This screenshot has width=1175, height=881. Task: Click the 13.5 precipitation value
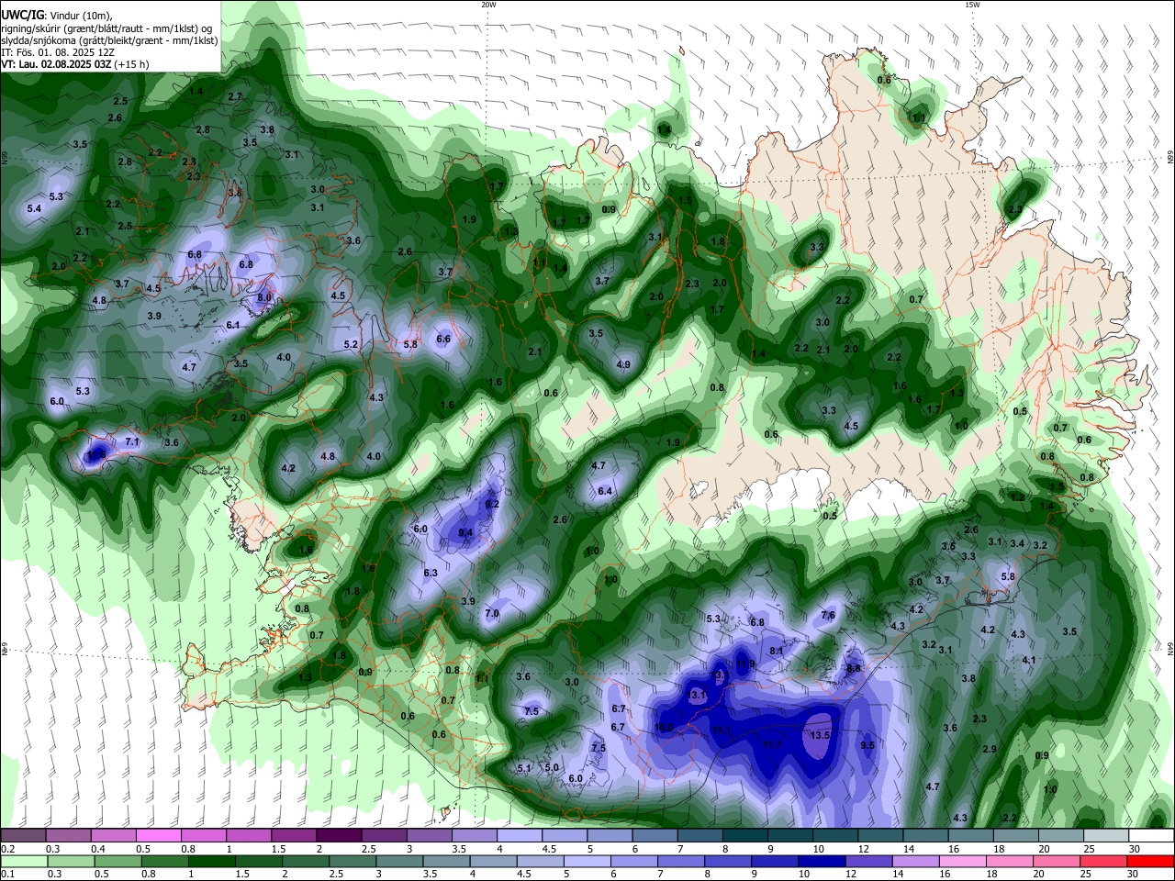[821, 735]
